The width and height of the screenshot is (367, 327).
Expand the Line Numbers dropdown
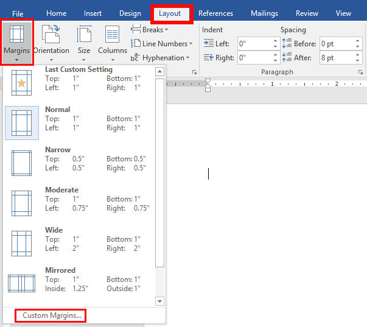pos(162,44)
